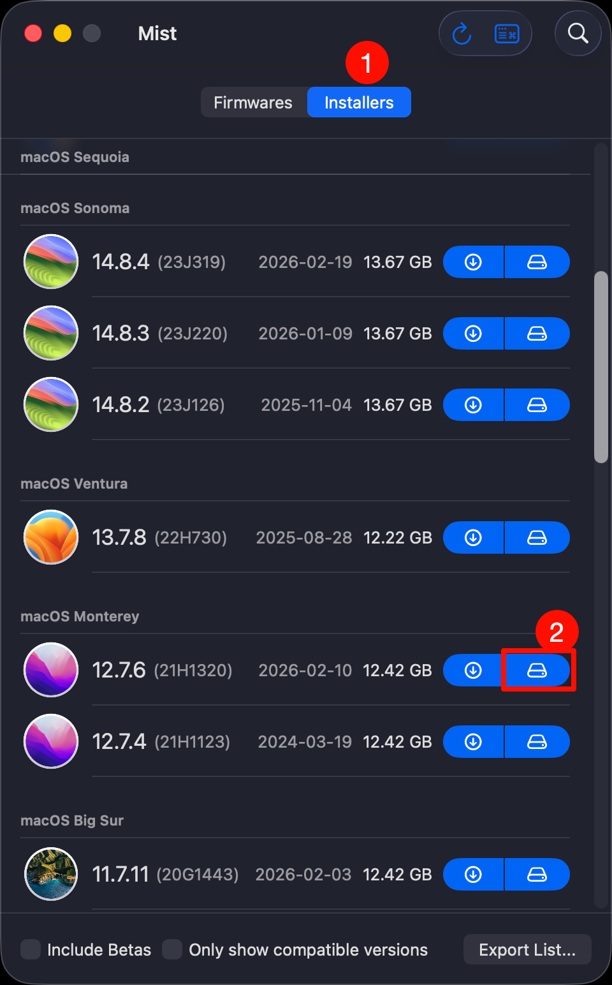Download macOS Ventura 13.7.8 installer
The height and width of the screenshot is (985, 612).
click(x=473, y=538)
